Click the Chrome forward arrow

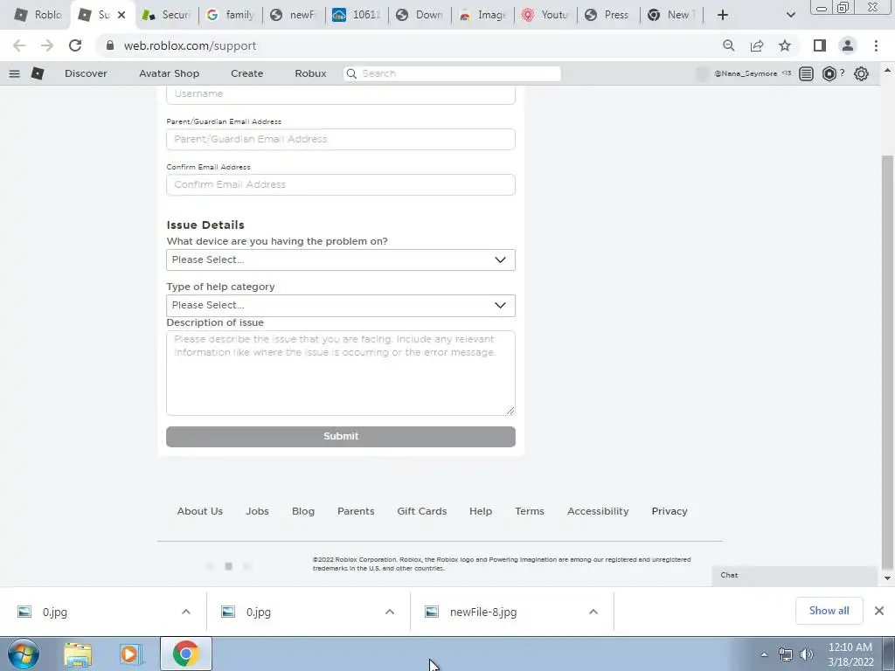click(47, 45)
